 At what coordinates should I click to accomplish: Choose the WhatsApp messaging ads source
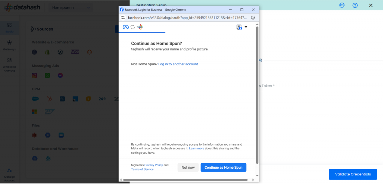48,75
